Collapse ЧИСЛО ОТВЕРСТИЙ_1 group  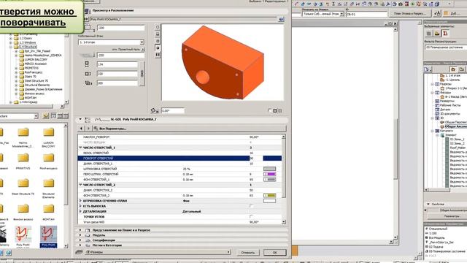coord(80,148)
